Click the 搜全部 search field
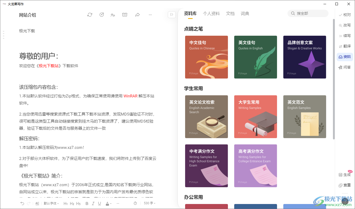 click(308, 13)
